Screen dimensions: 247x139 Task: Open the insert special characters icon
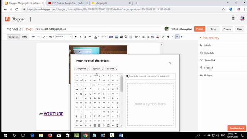(126, 37)
